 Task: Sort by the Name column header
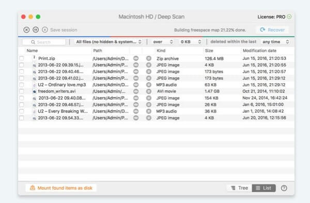click(32, 51)
